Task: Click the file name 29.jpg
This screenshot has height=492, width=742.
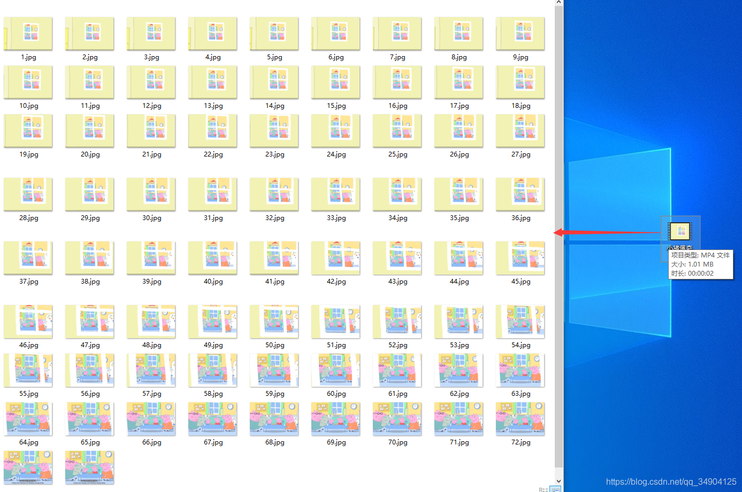Action: click(90, 218)
